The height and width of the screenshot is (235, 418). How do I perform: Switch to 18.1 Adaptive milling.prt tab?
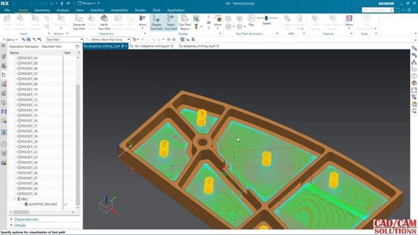152,46
